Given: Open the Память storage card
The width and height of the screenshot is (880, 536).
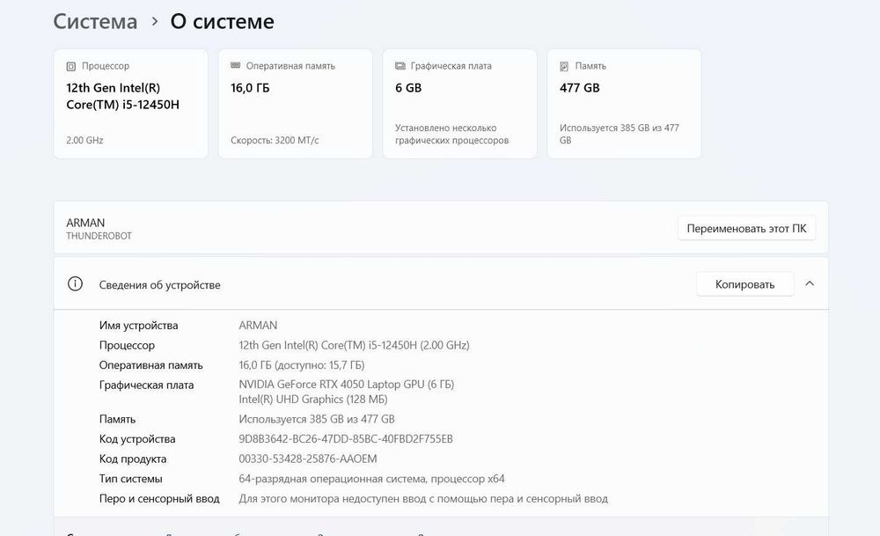Looking at the screenshot, I should [x=624, y=104].
